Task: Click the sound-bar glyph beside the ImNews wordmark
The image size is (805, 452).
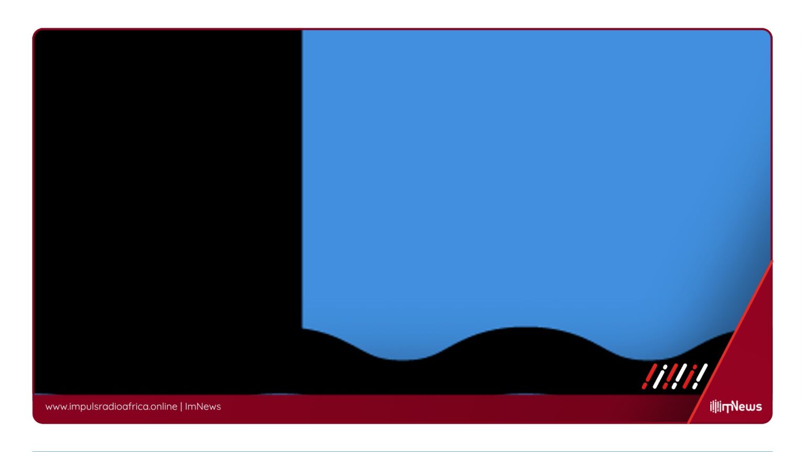Action: [x=715, y=406]
